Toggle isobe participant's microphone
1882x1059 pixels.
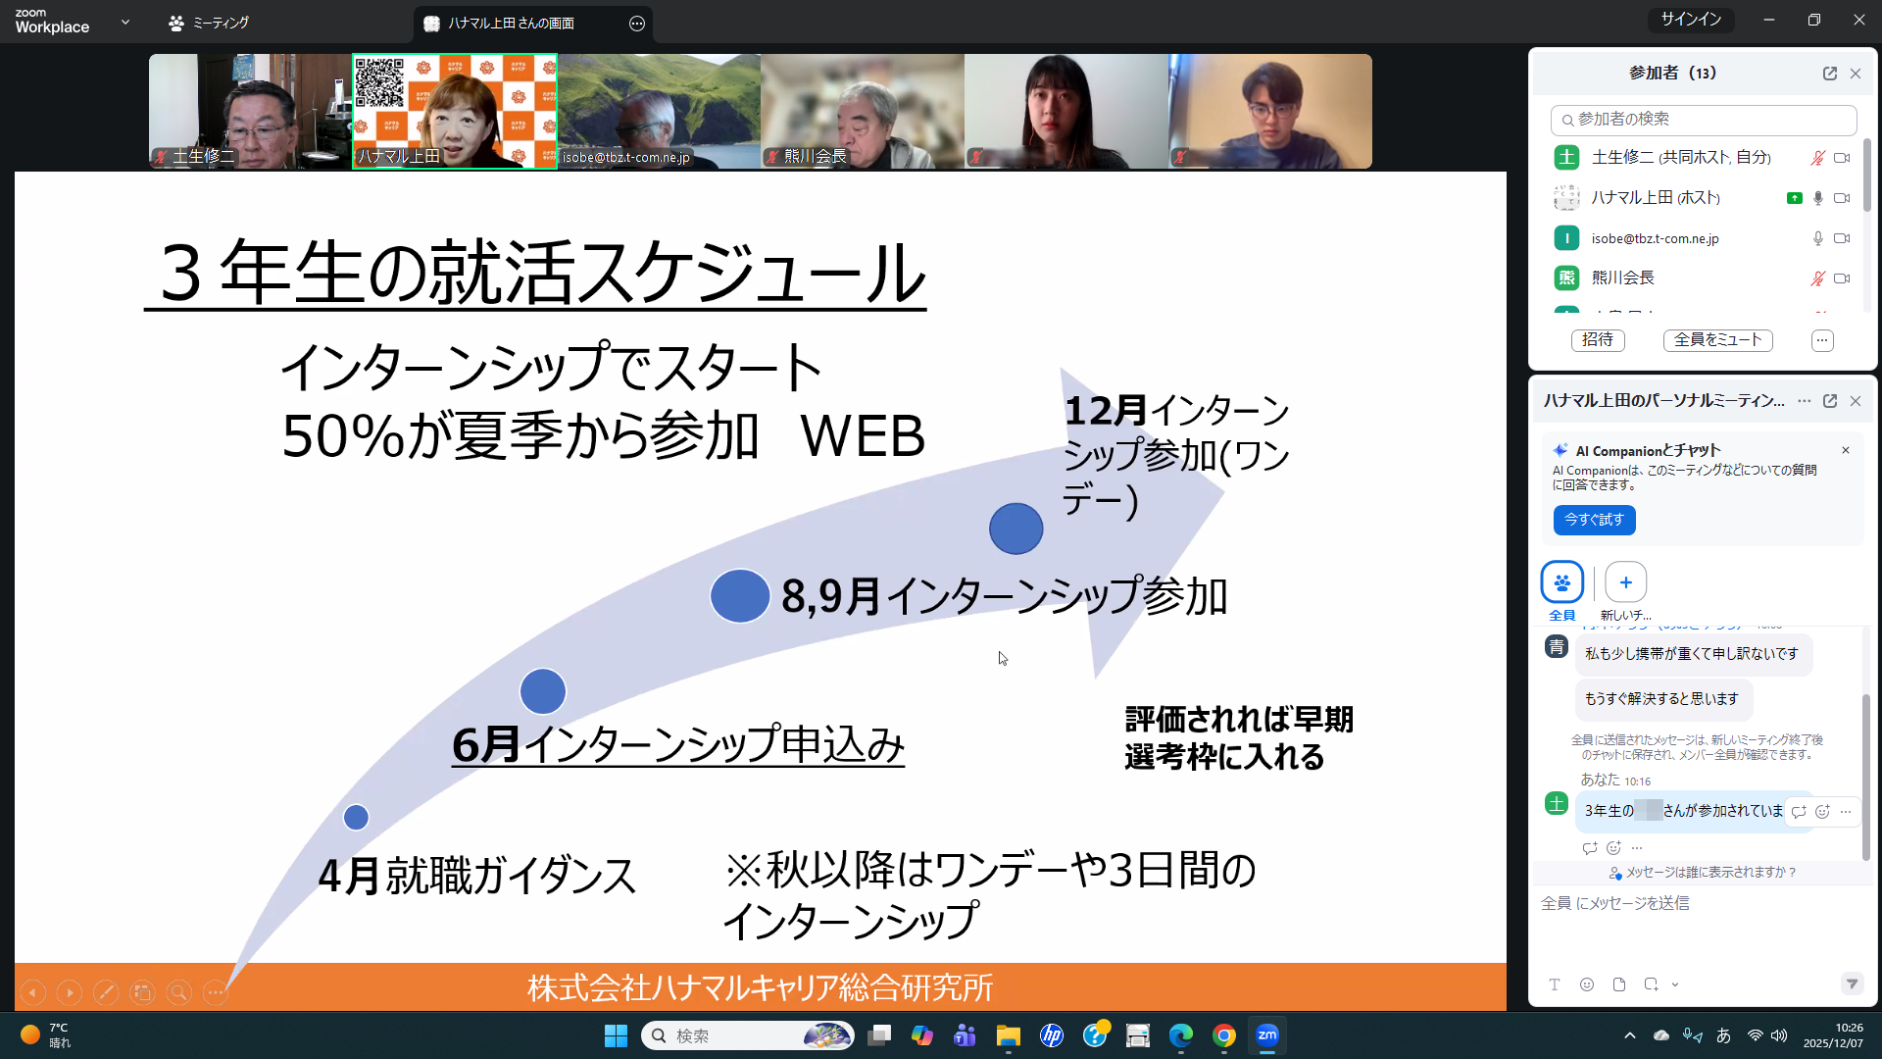1817,238
